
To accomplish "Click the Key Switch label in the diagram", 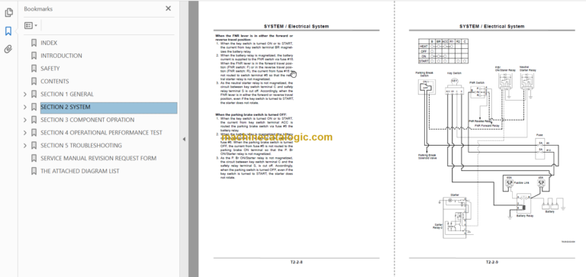I will click(x=455, y=74).
